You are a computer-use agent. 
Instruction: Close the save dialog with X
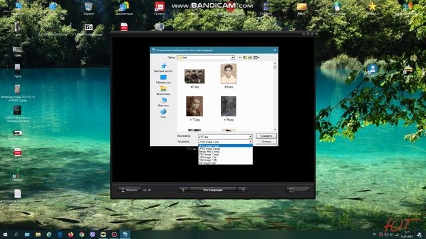pos(275,50)
